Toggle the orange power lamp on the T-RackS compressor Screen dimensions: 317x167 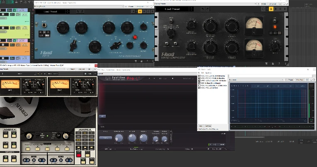click(273, 27)
